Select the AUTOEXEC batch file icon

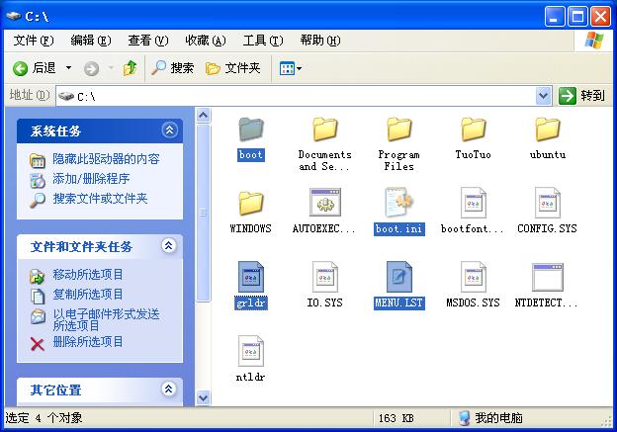point(324,202)
